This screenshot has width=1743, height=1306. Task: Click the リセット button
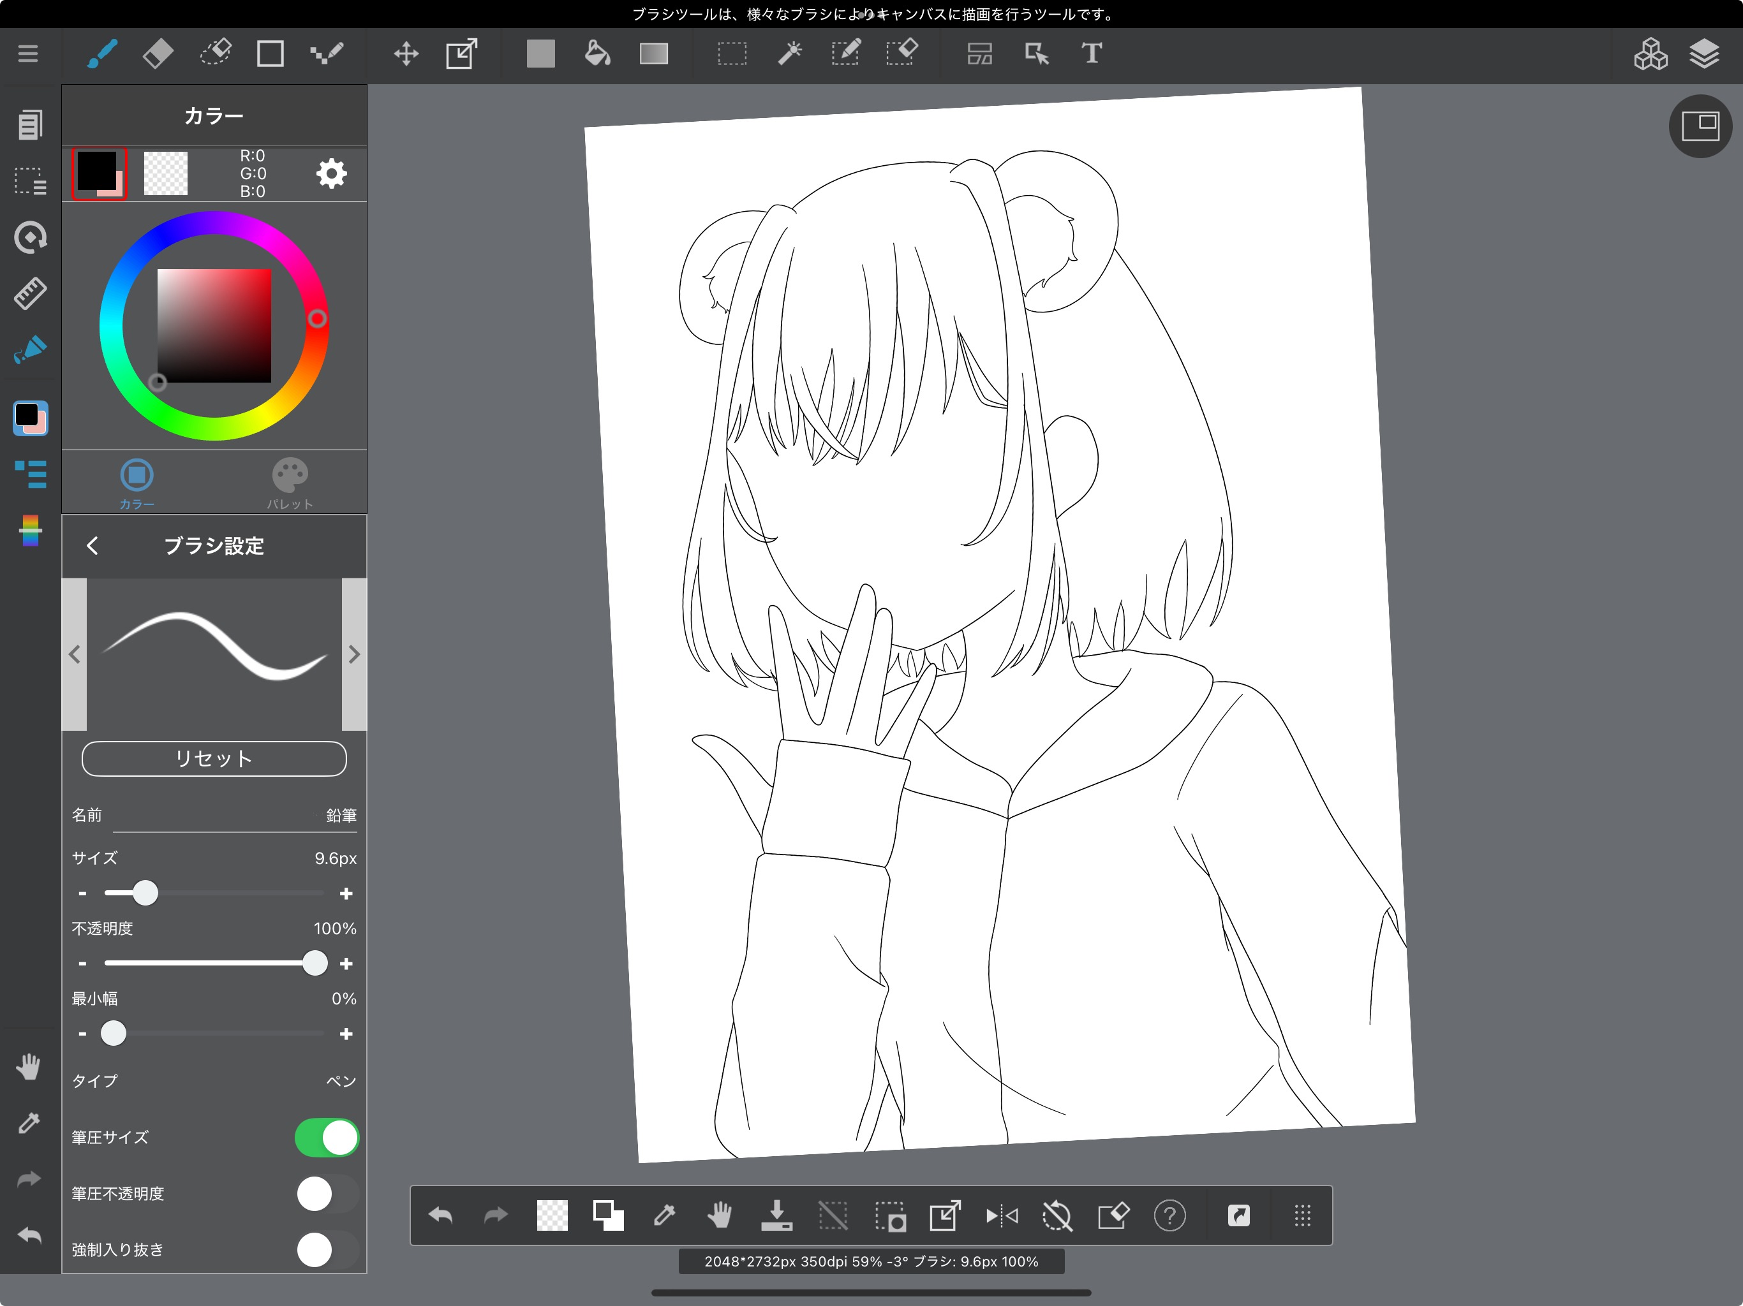tap(214, 758)
